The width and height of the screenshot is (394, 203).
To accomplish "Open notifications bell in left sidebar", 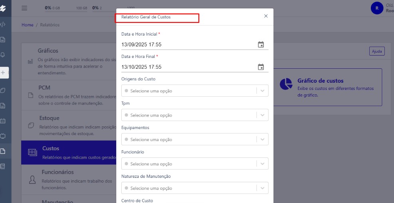I will (3, 55).
